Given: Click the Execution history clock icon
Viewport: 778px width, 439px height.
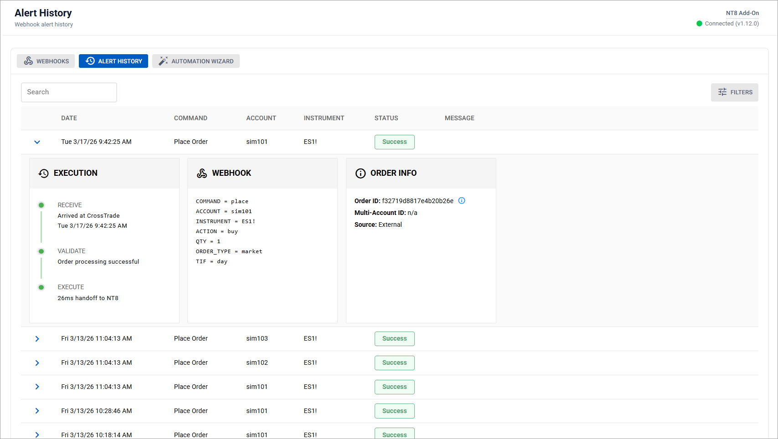Looking at the screenshot, I should click(43, 174).
